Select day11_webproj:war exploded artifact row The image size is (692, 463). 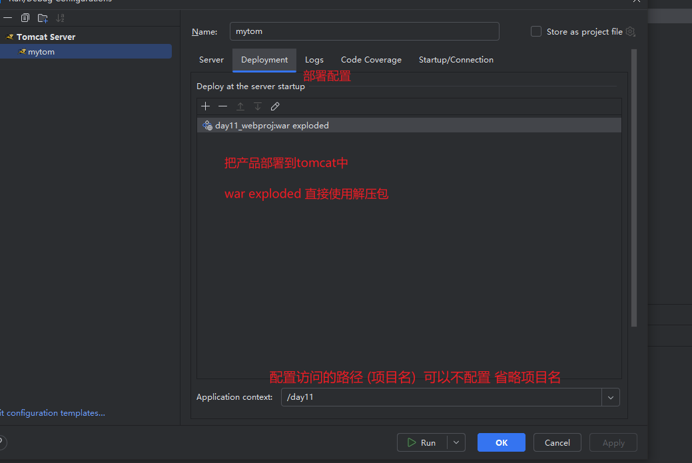(409, 125)
